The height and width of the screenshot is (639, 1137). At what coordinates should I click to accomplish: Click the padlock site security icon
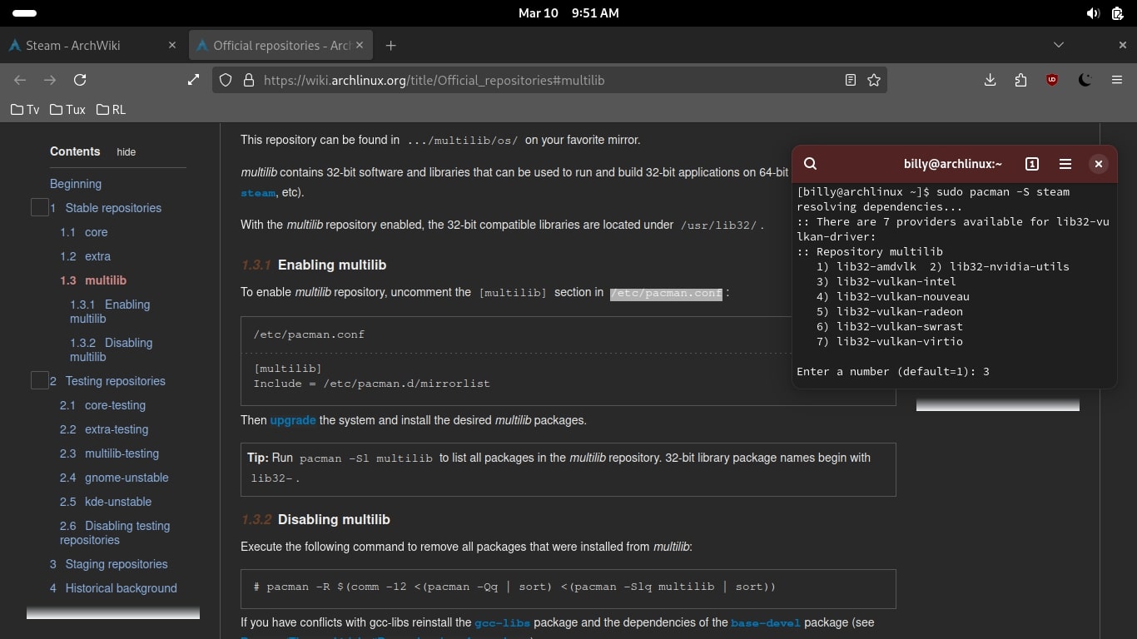click(x=248, y=80)
